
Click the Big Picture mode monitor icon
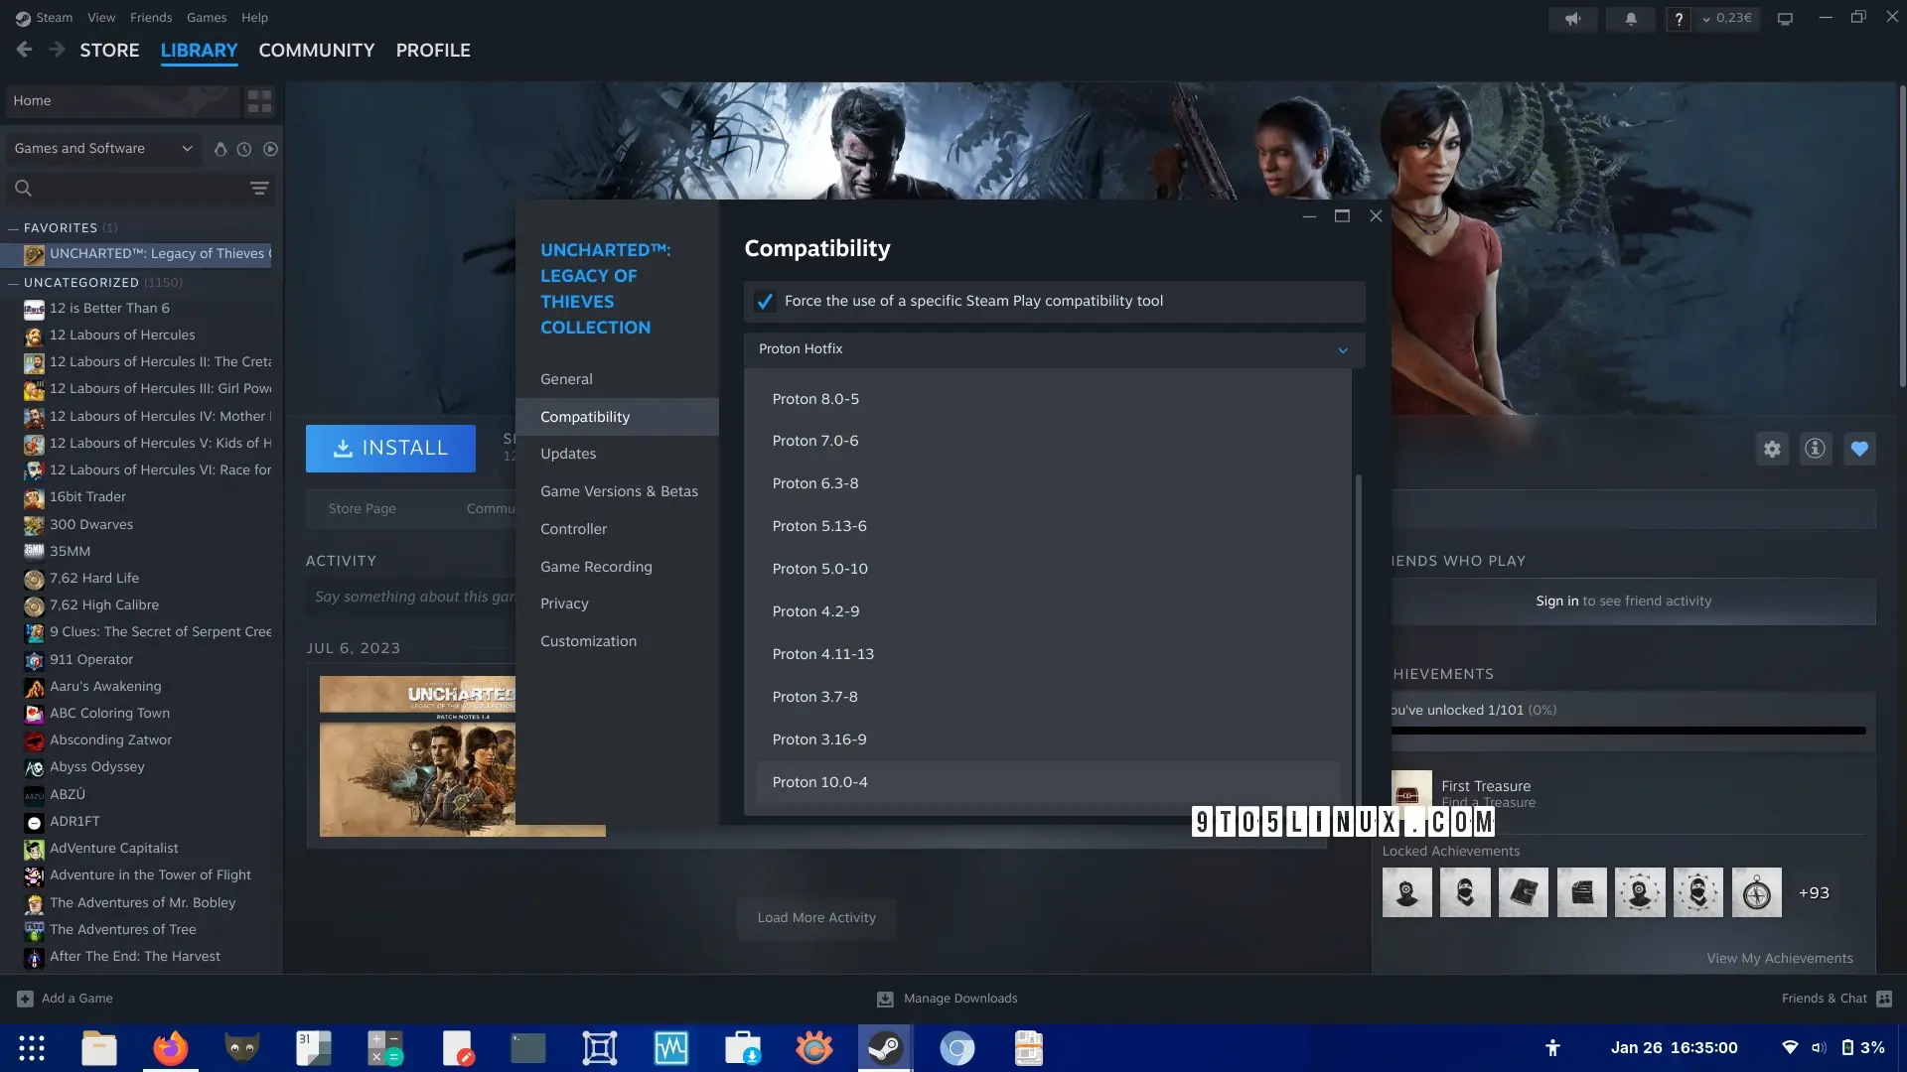pos(1785,19)
